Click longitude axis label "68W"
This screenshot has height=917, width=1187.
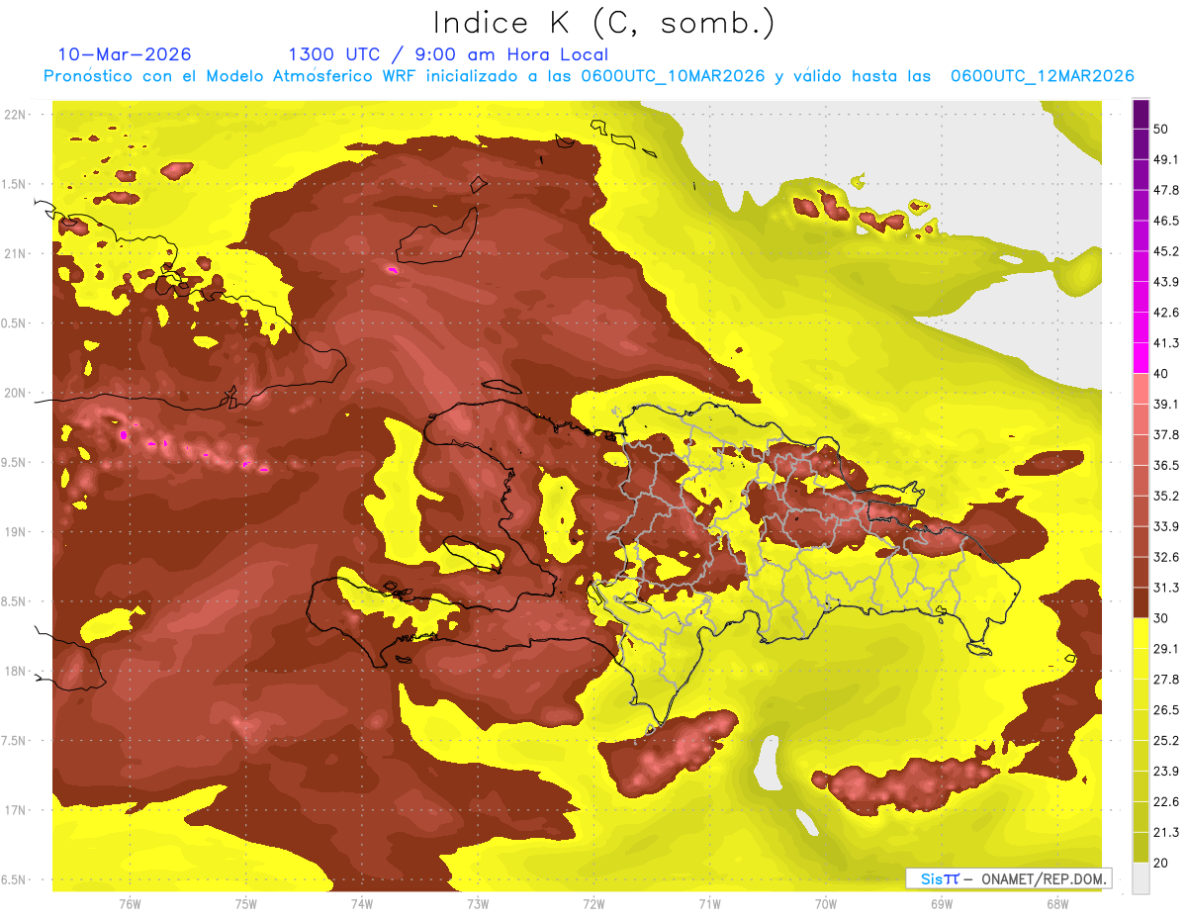tap(1056, 903)
